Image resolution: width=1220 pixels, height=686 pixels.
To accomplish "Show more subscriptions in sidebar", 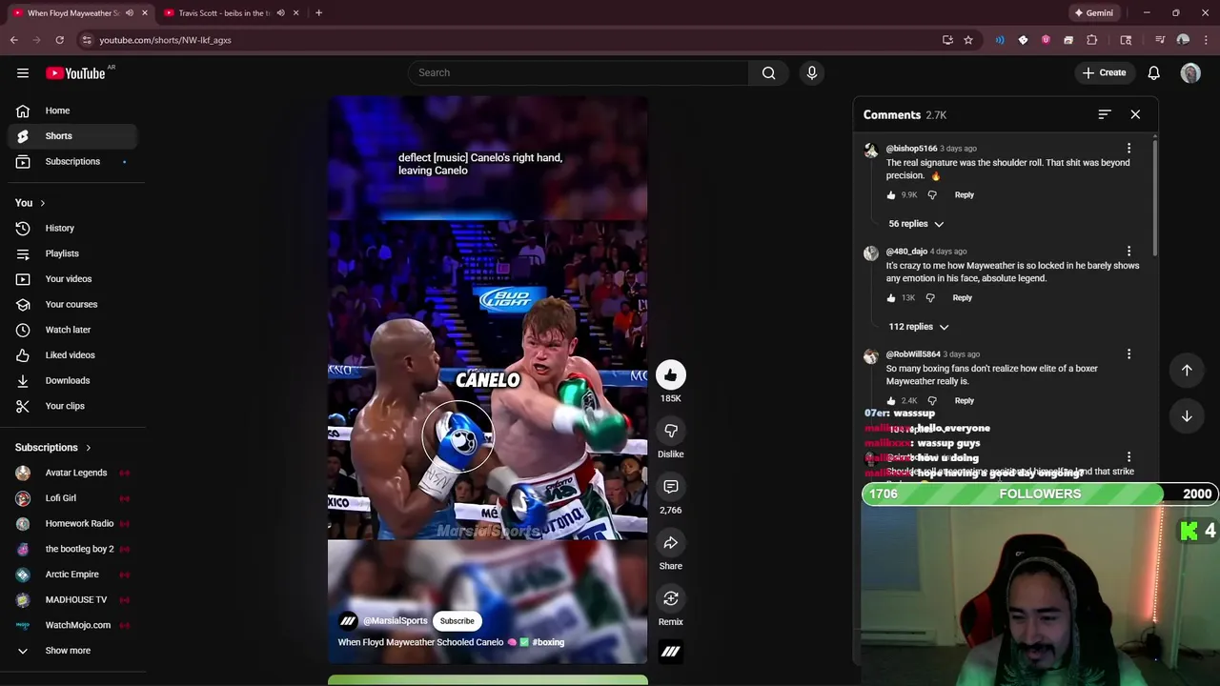I will [x=72, y=651].
